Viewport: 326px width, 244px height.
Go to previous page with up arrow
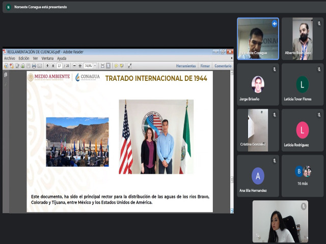[x=47, y=66]
